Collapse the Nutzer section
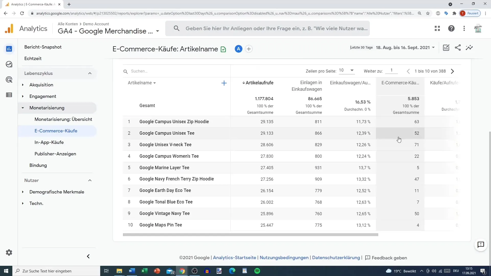The width and height of the screenshot is (491, 276). pos(90,180)
